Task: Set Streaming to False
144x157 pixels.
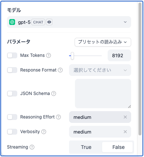Action: click(x=118, y=147)
